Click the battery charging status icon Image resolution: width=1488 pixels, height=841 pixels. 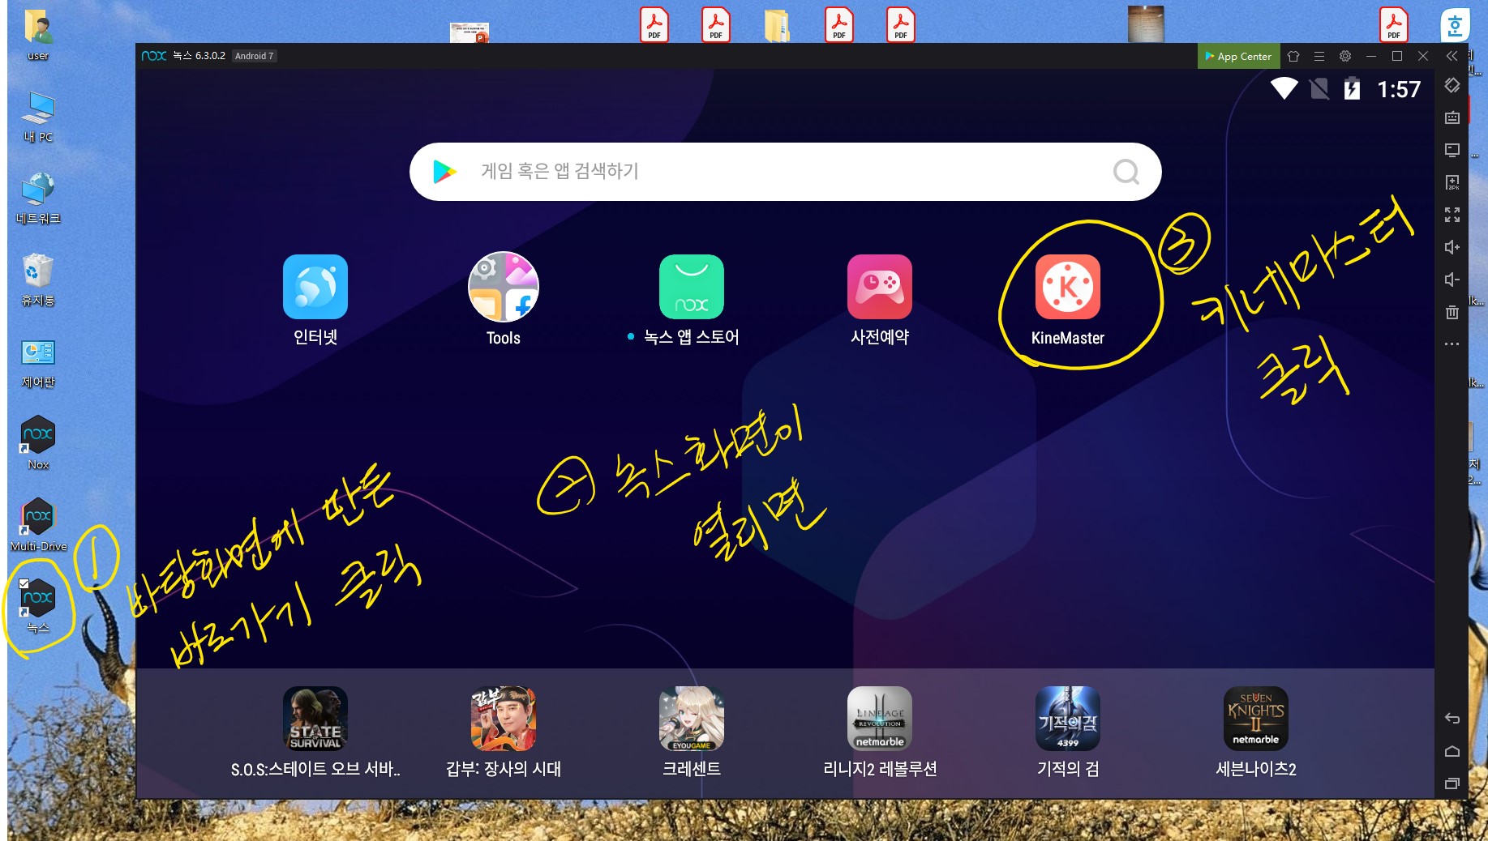pyautogui.click(x=1352, y=88)
